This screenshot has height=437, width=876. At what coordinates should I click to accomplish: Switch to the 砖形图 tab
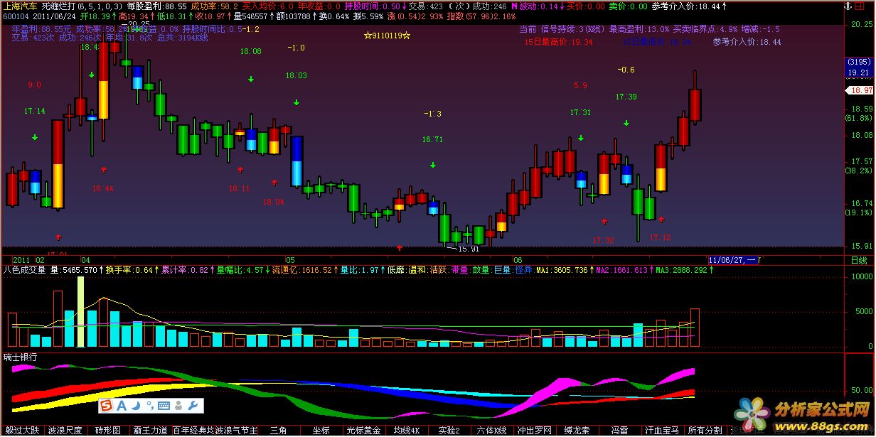coord(107,431)
